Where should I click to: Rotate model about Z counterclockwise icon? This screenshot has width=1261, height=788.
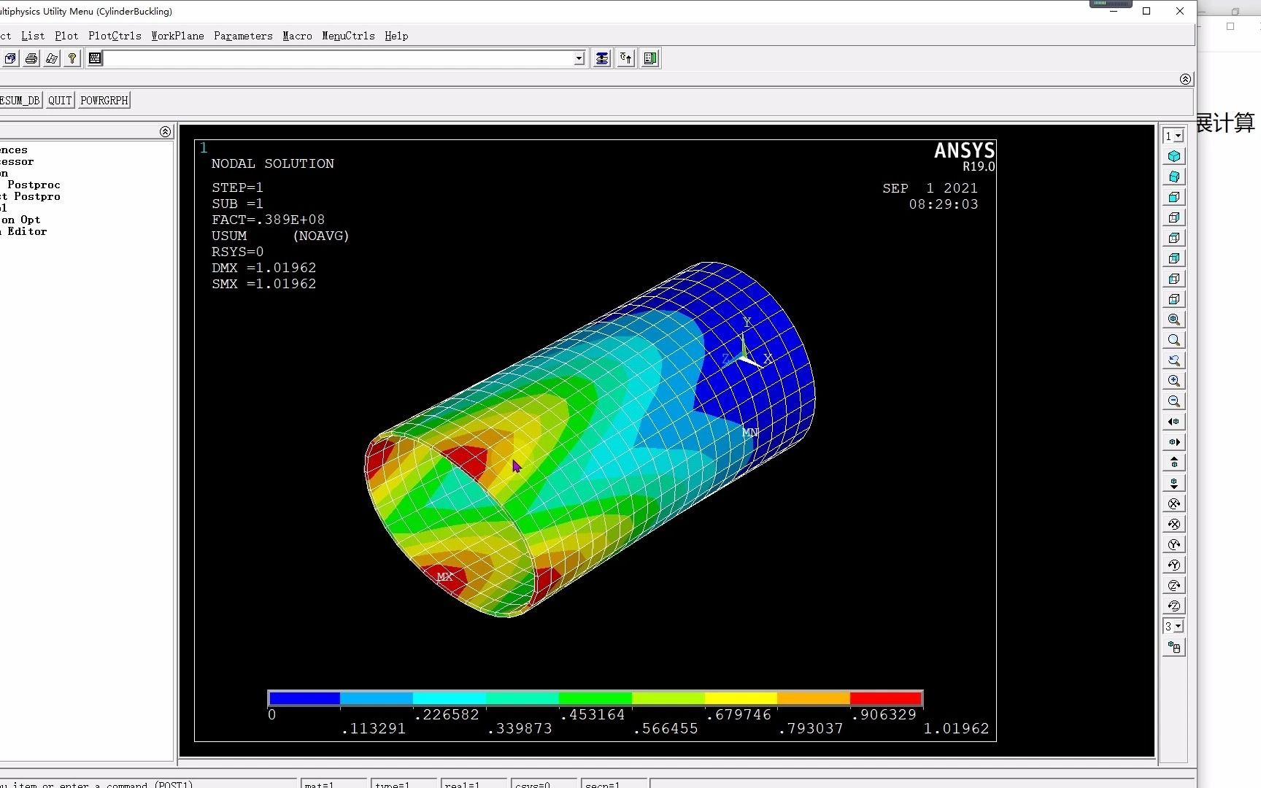coord(1173,606)
